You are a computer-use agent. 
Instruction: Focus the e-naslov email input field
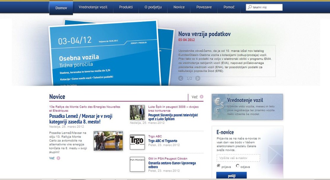coord(238,158)
